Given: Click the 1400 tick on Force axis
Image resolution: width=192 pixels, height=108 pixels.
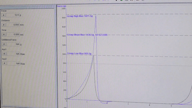Looking at the screenshot, I should point(64,36).
